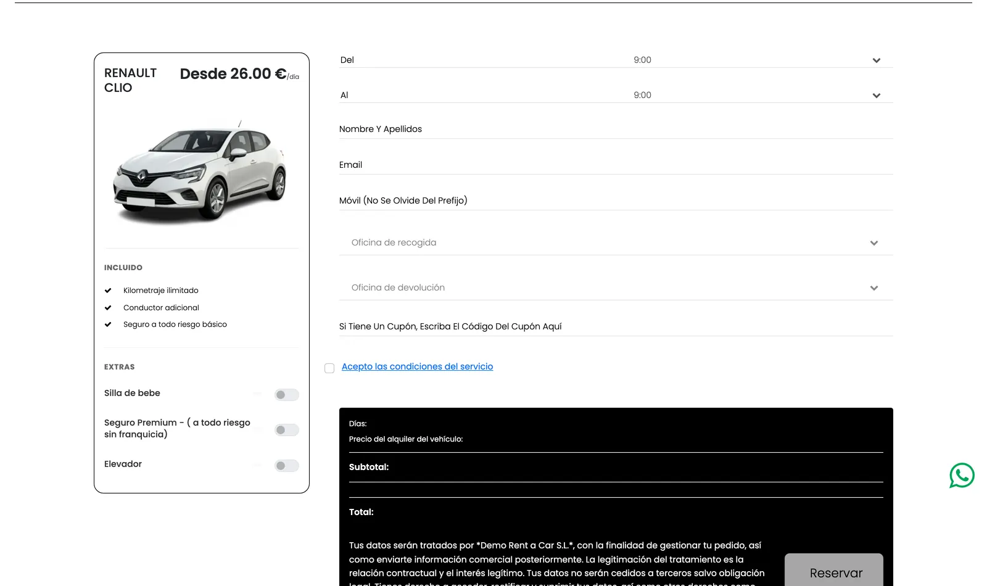This screenshot has width=987, height=586.
Task: Expand the Oficina de recogida dropdown
Action: pyautogui.click(x=616, y=242)
